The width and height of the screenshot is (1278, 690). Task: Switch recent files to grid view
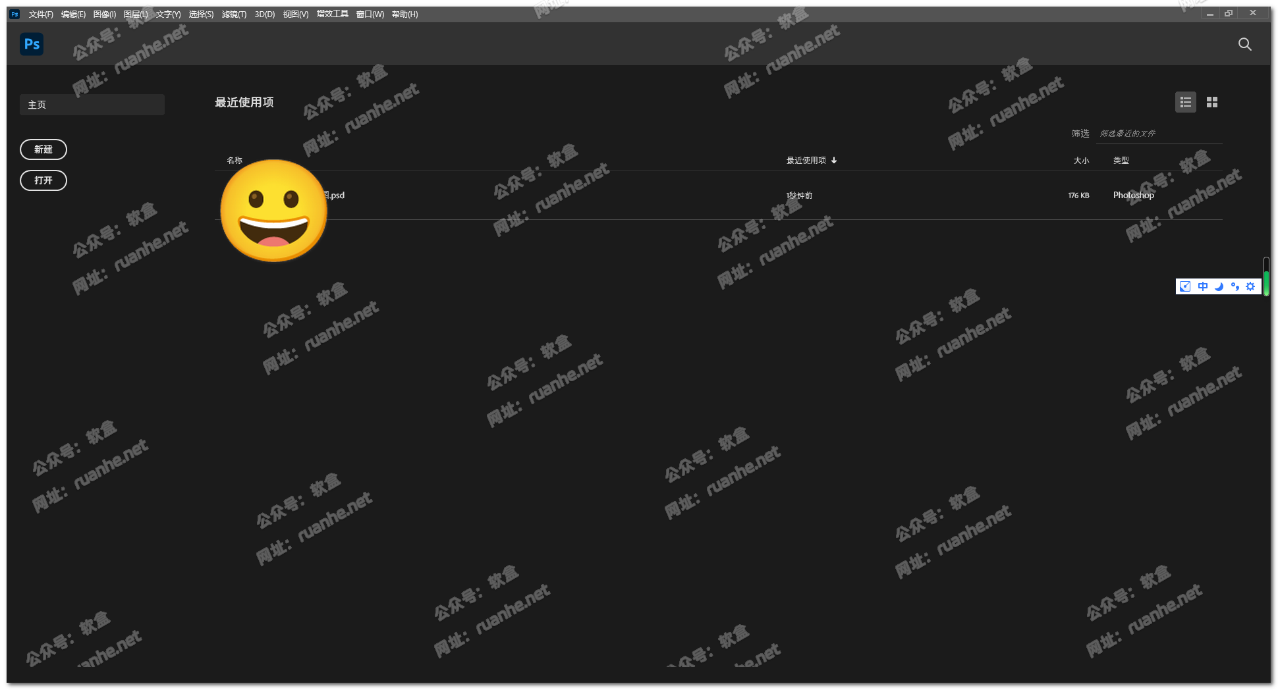tap(1211, 102)
